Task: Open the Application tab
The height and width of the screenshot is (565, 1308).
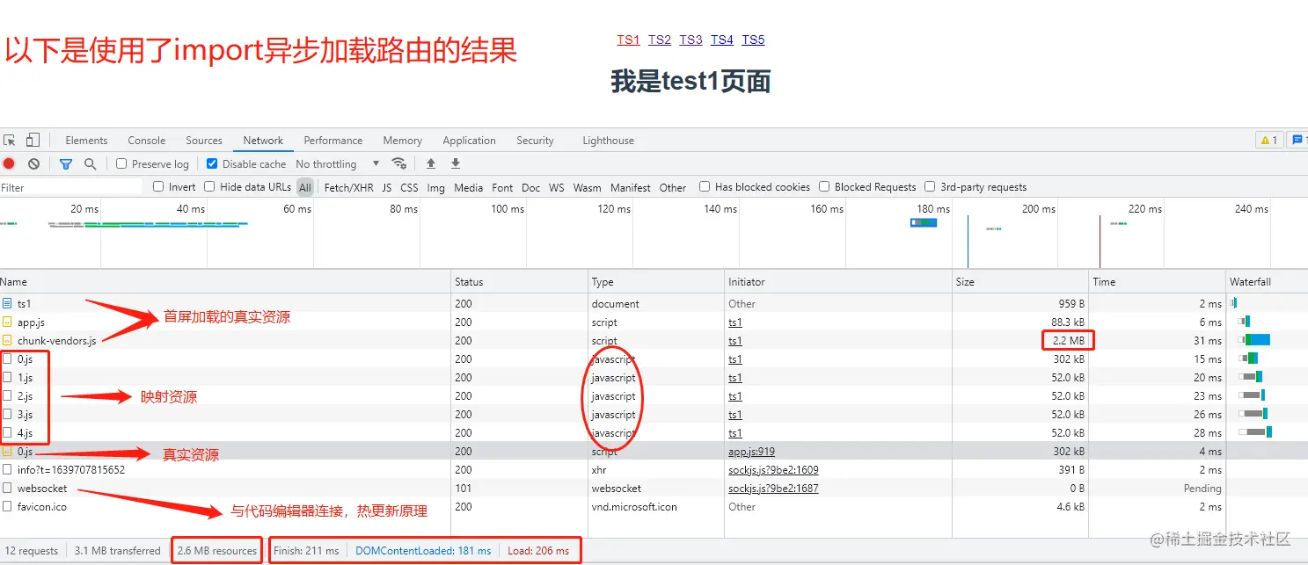Action: click(470, 141)
